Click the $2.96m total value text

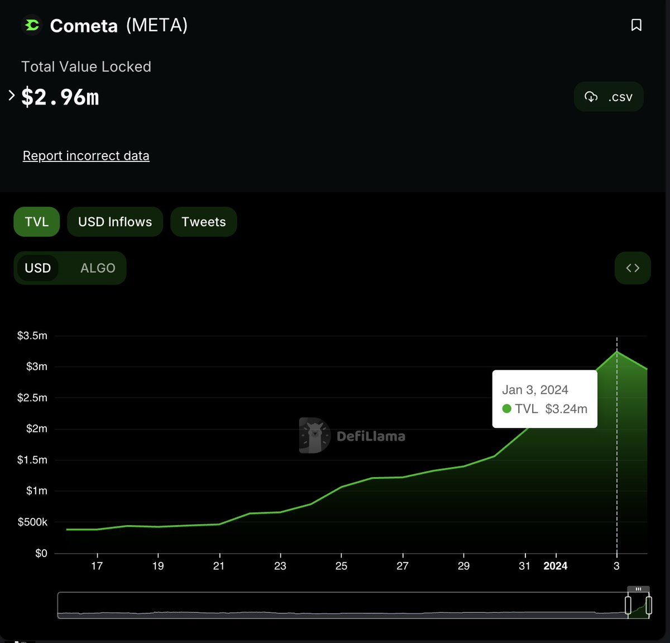coord(60,97)
